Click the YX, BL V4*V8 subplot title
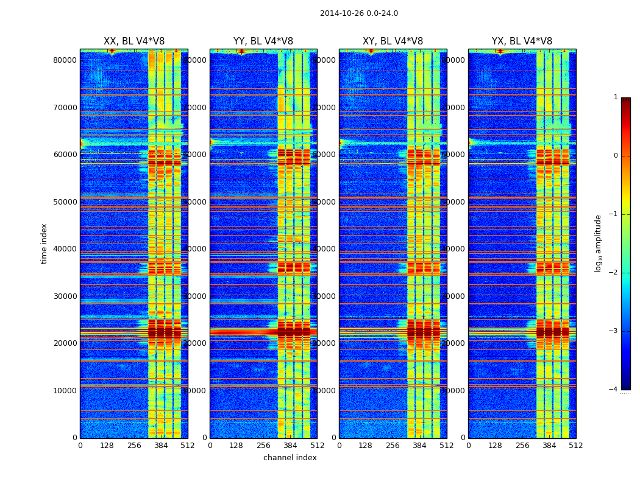This screenshot has height=487, width=640. (x=522, y=41)
